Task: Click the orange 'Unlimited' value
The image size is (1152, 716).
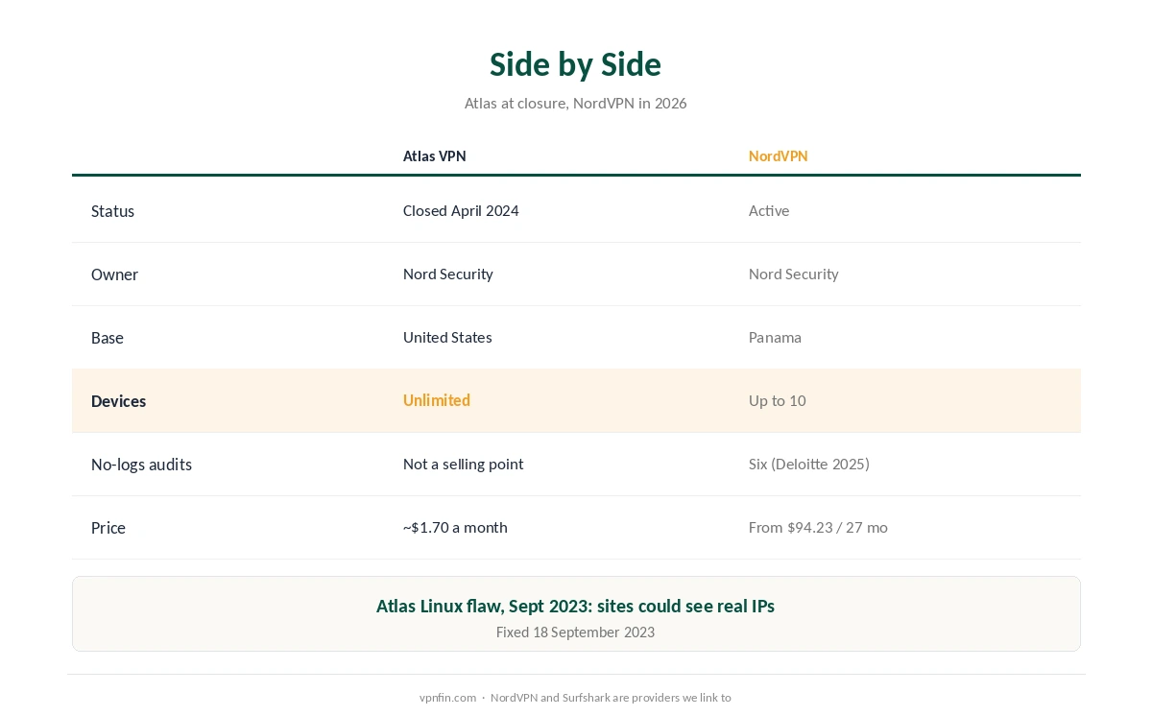Action: coord(436,401)
